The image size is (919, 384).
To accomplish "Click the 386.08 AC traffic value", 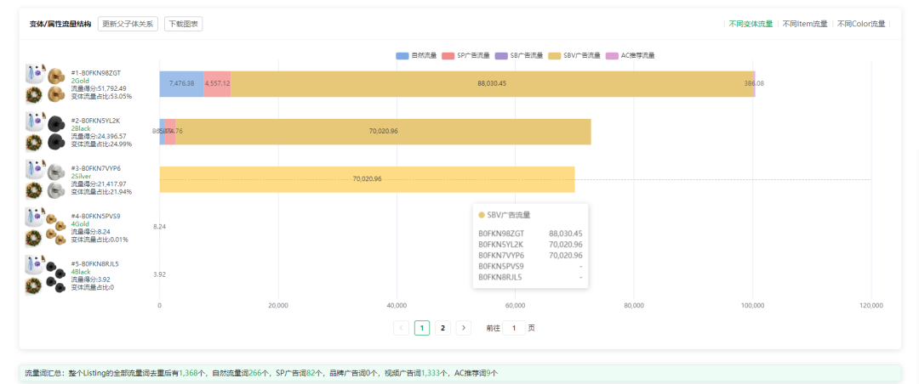I will (754, 84).
